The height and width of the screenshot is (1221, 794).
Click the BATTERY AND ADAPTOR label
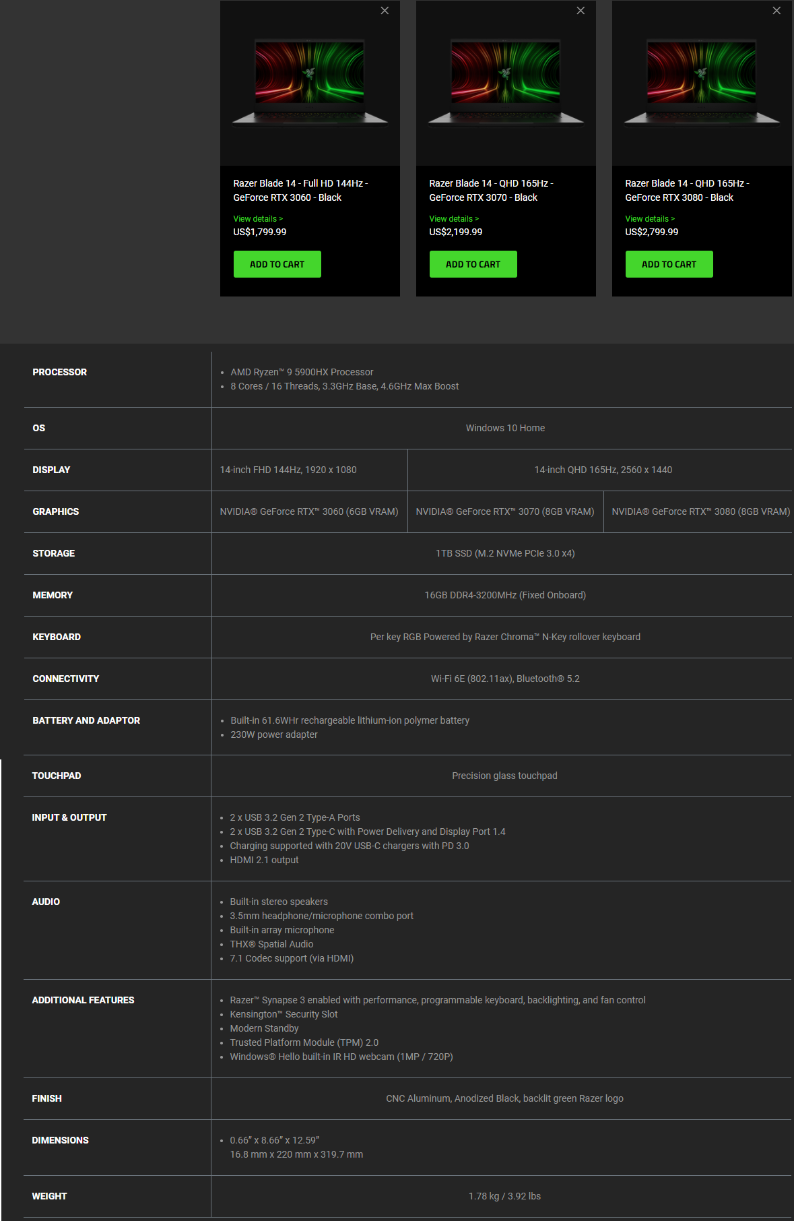coord(86,720)
